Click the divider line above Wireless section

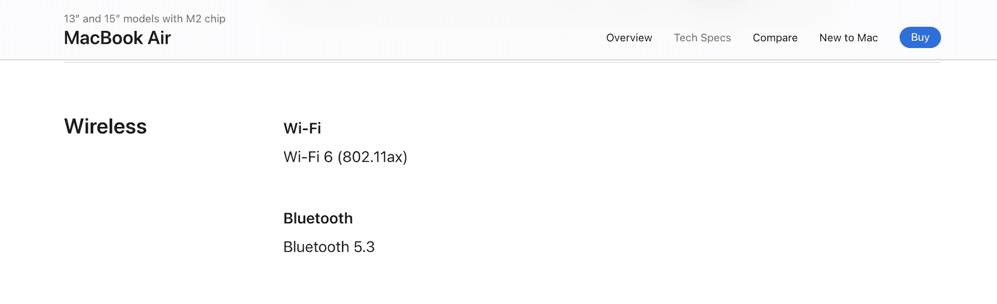pyautogui.click(x=502, y=62)
